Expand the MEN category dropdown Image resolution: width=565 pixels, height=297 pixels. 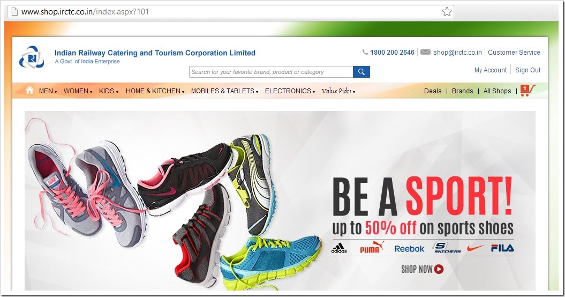(x=48, y=91)
